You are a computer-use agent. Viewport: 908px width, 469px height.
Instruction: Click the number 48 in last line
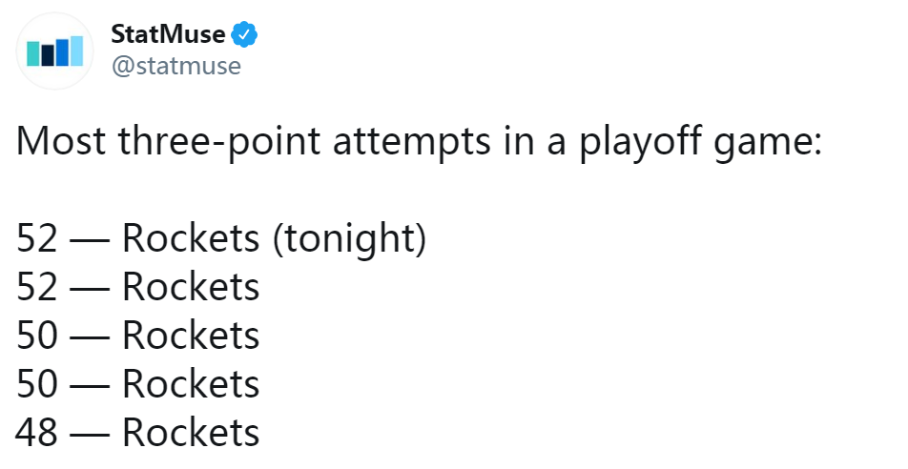click(36, 433)
